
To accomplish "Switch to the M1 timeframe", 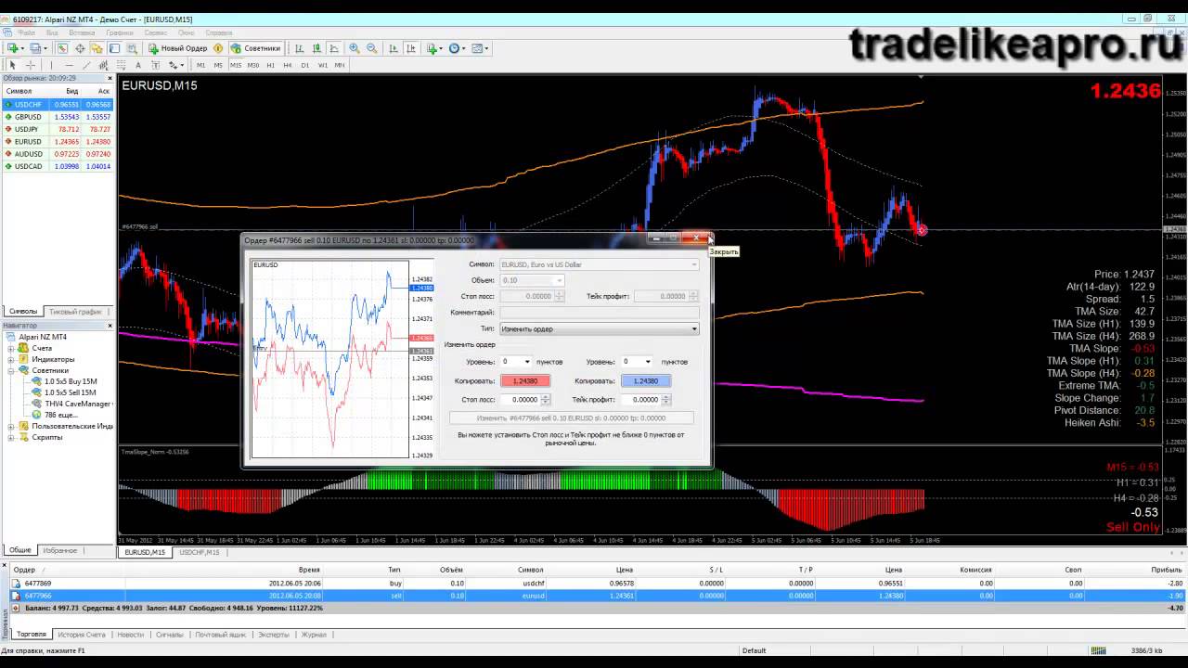I will coord(200,65).
